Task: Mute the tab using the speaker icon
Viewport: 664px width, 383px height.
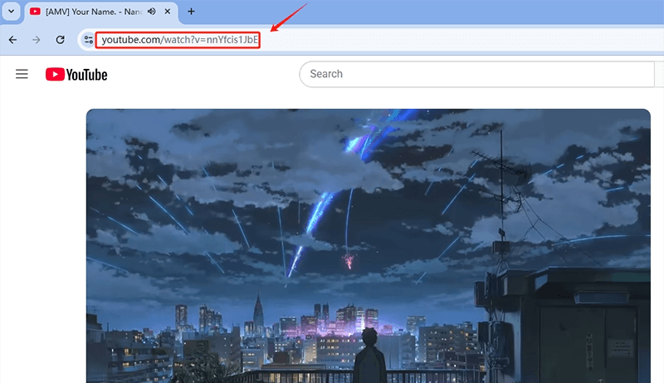Action: point(152,12)
